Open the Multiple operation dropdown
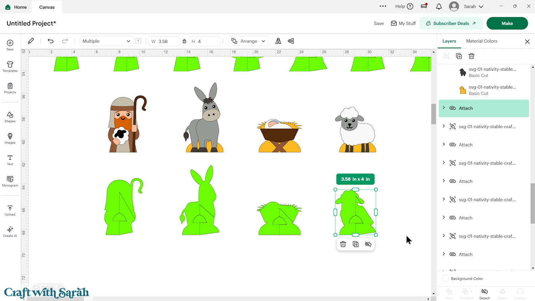Image resolution: width=535 pixels, height=301 pixels. tap(106, 41)
